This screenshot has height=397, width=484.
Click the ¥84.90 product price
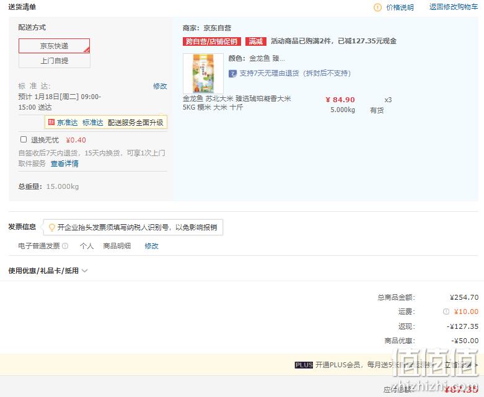point(340,100)
